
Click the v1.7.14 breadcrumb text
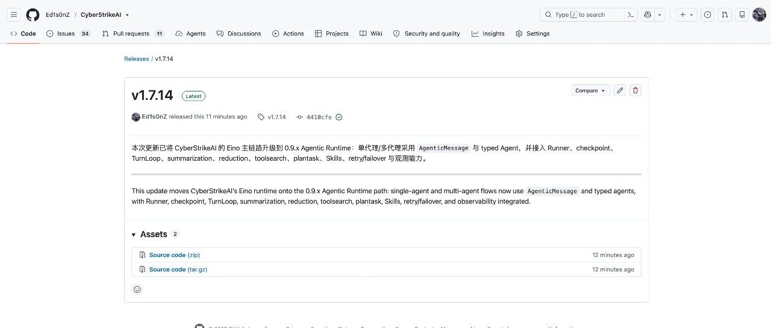(x=164, y=59)
